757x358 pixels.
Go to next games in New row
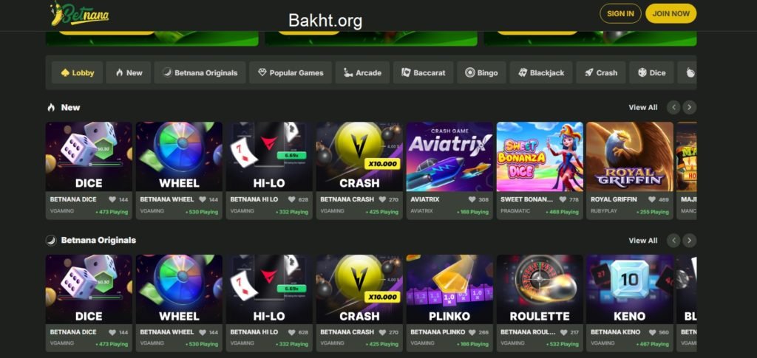690,108
